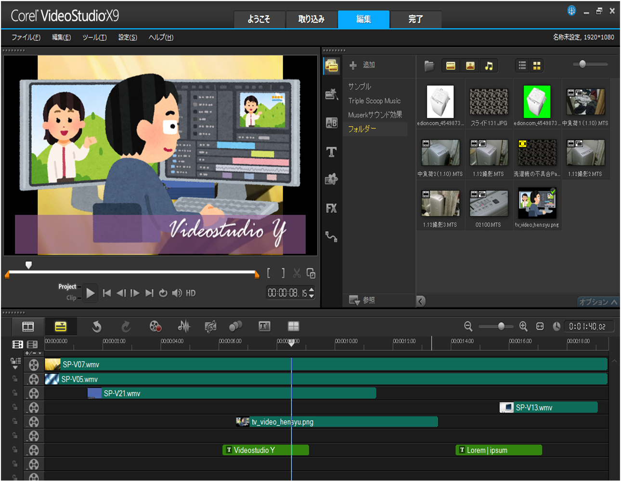The width and height of the screenshot is (621, 481).
Task: Select the Lorem ipsum title clip
Action: click(x=499, y=450)
